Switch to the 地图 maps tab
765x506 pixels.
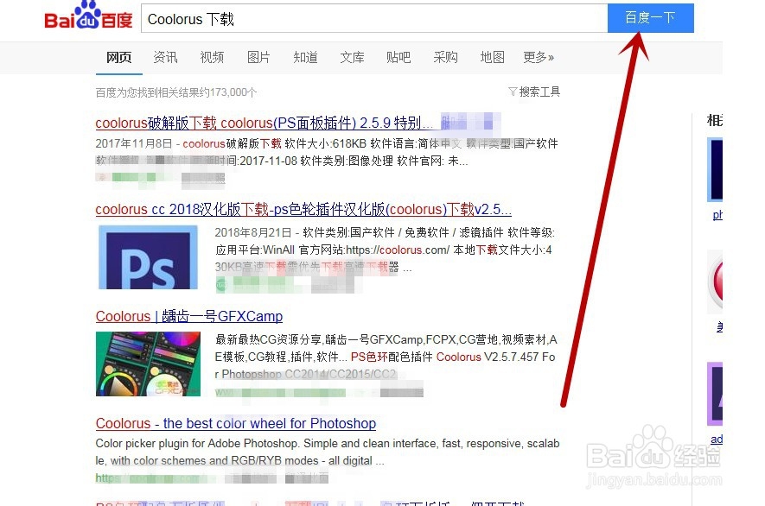coord(492,58)
